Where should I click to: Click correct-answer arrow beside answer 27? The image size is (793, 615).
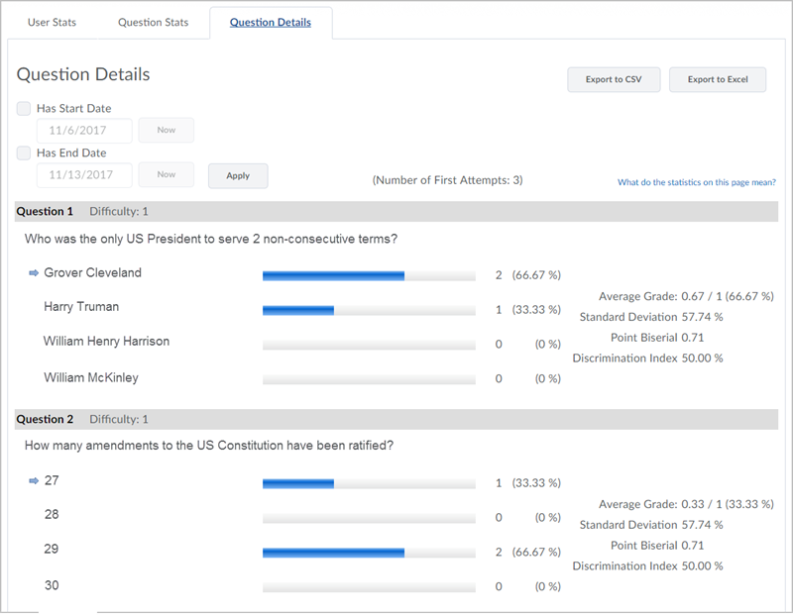pyautogui.click(x=34, y=480)
